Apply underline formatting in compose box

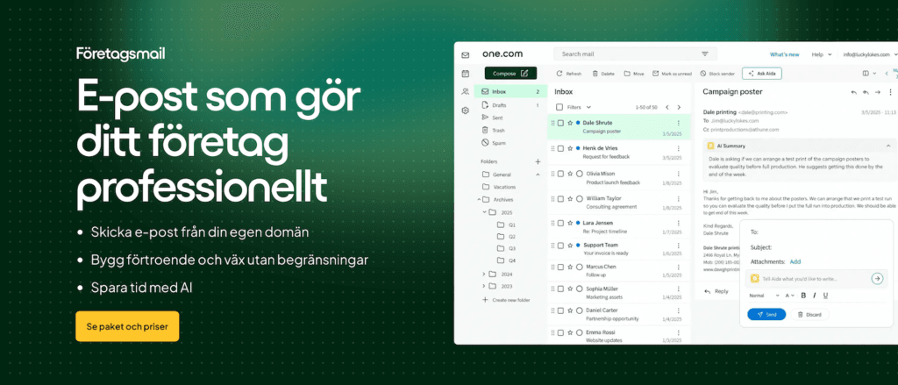[x=825, y=296]
